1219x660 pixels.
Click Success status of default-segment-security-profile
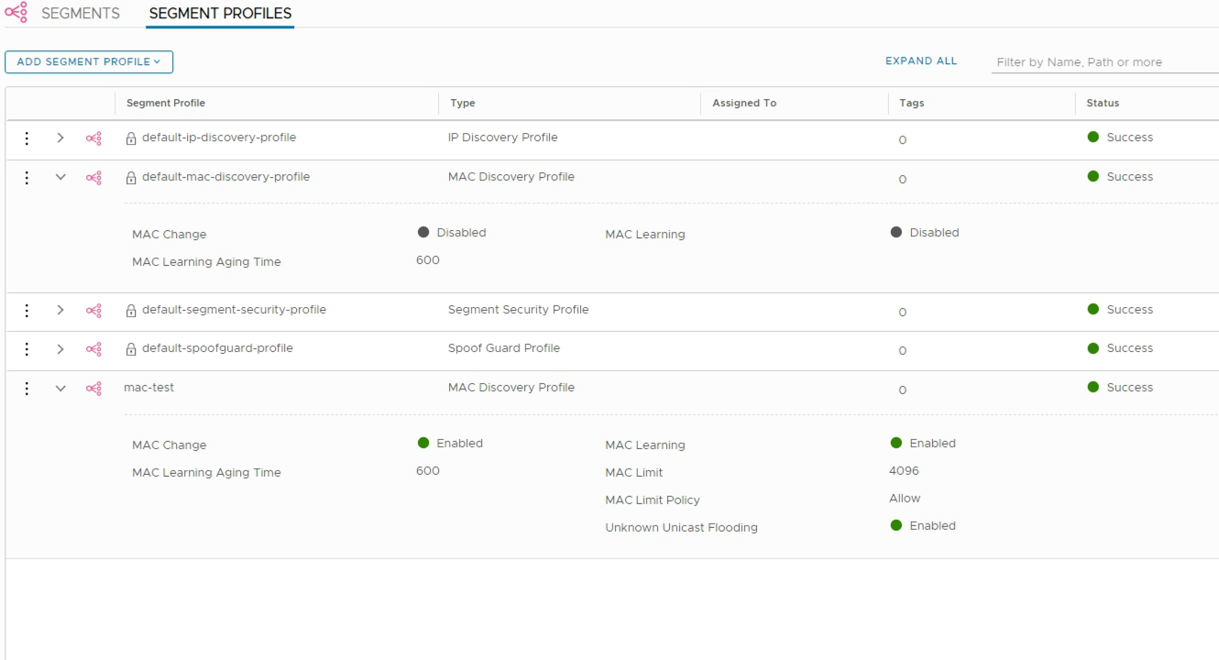pos(1120,310)
